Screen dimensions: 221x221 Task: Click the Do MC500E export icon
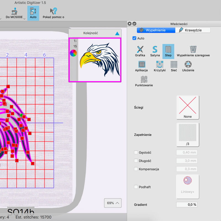click(14, 11)
